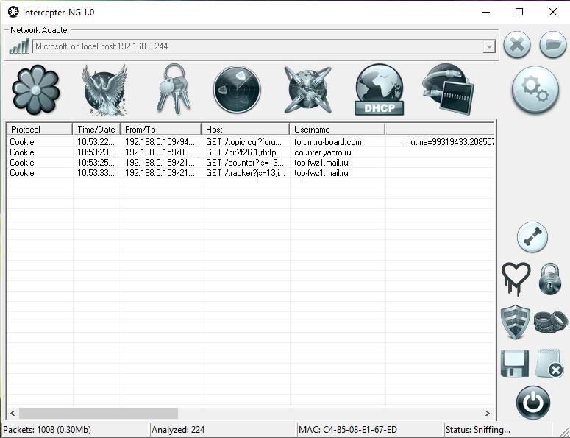Click Packets count in status bar
This screenshot has height=438, width=570.
tap(47, 430)
